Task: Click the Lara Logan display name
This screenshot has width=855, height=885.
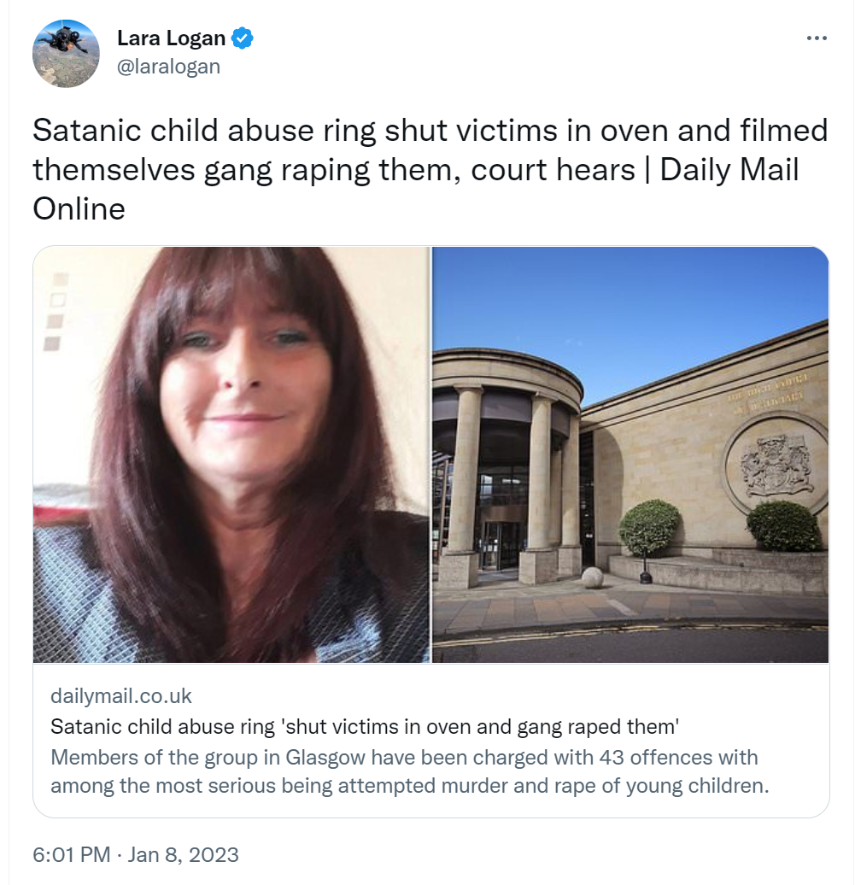Action: (171, 38)
